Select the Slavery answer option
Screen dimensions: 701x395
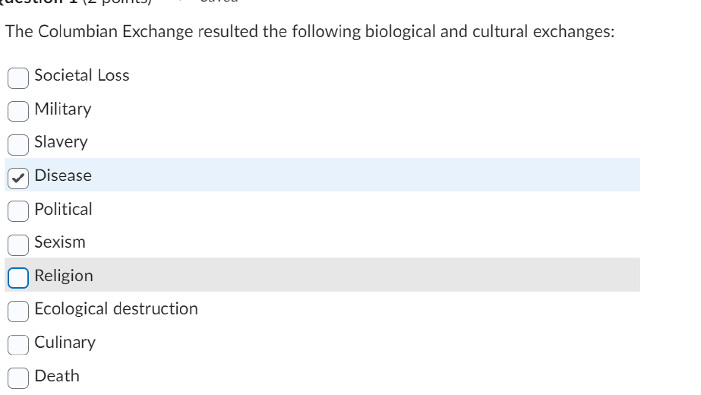(x=18, y=145)
